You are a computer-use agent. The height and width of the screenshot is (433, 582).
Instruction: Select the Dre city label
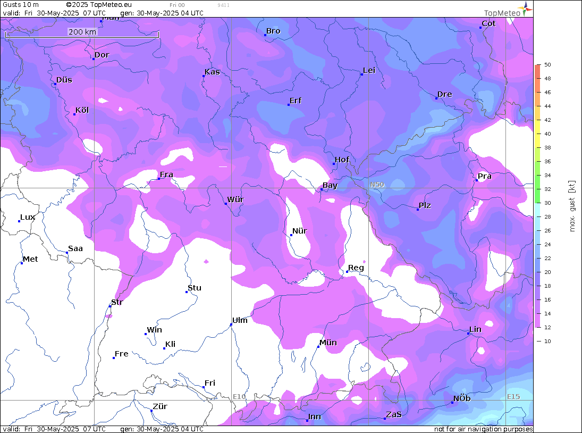coord(445,94)
